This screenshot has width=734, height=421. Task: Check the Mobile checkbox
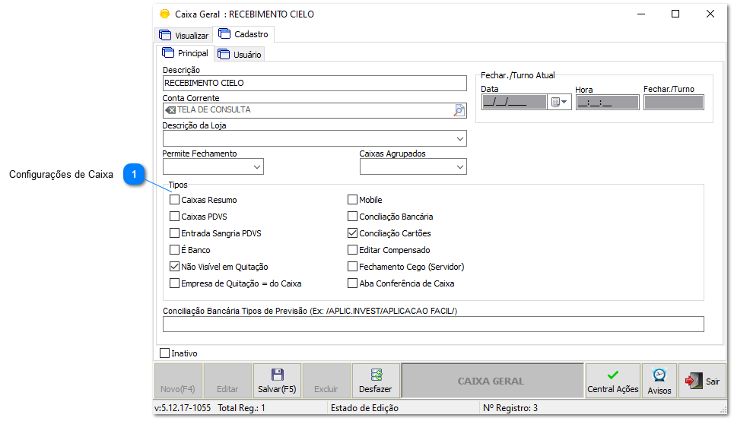point(352,200)
